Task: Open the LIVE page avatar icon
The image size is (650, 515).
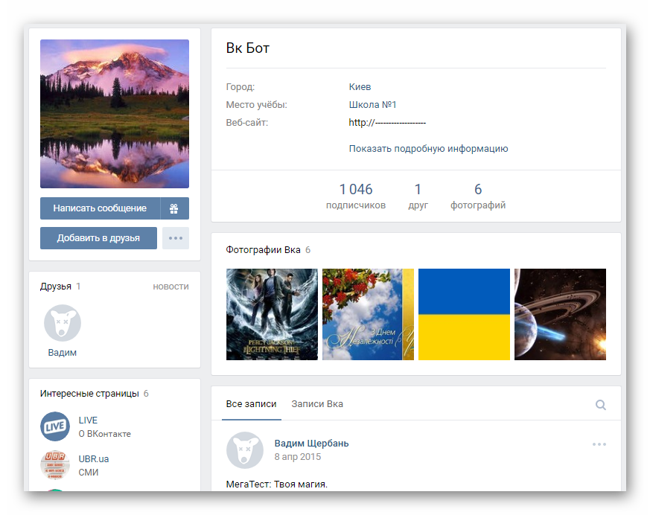Action: coord(55,426)
